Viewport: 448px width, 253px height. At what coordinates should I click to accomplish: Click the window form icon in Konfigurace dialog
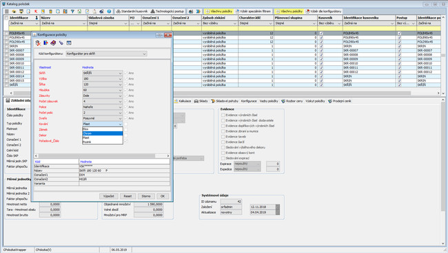click(69, 43)
